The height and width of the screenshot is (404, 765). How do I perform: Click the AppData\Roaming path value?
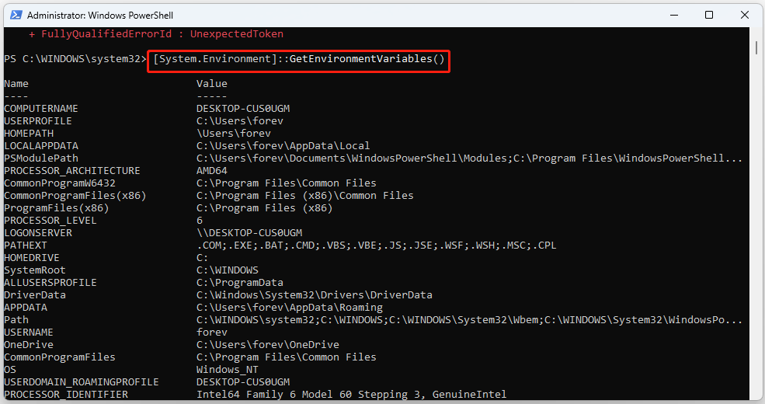point(290,308)
